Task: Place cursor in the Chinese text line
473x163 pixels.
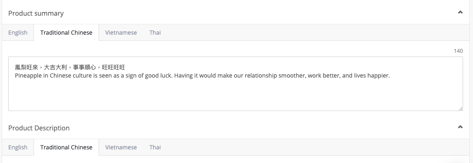Action: coord(70,67)
